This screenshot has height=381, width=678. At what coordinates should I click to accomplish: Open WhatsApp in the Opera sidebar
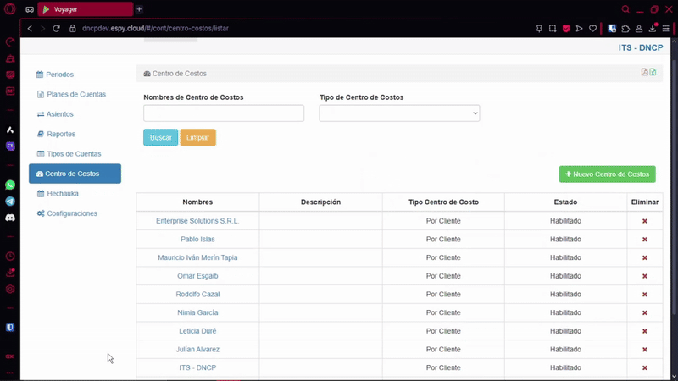click(x=10, y=185)
